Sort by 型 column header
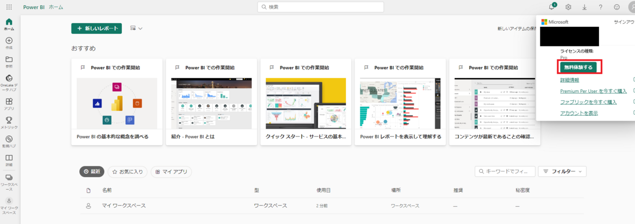Viewport: 635px width, 224px height. tap(257, 190)
